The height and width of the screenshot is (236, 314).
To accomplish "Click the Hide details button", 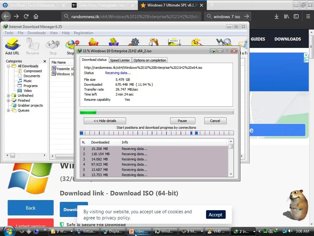I will (105, 121).
